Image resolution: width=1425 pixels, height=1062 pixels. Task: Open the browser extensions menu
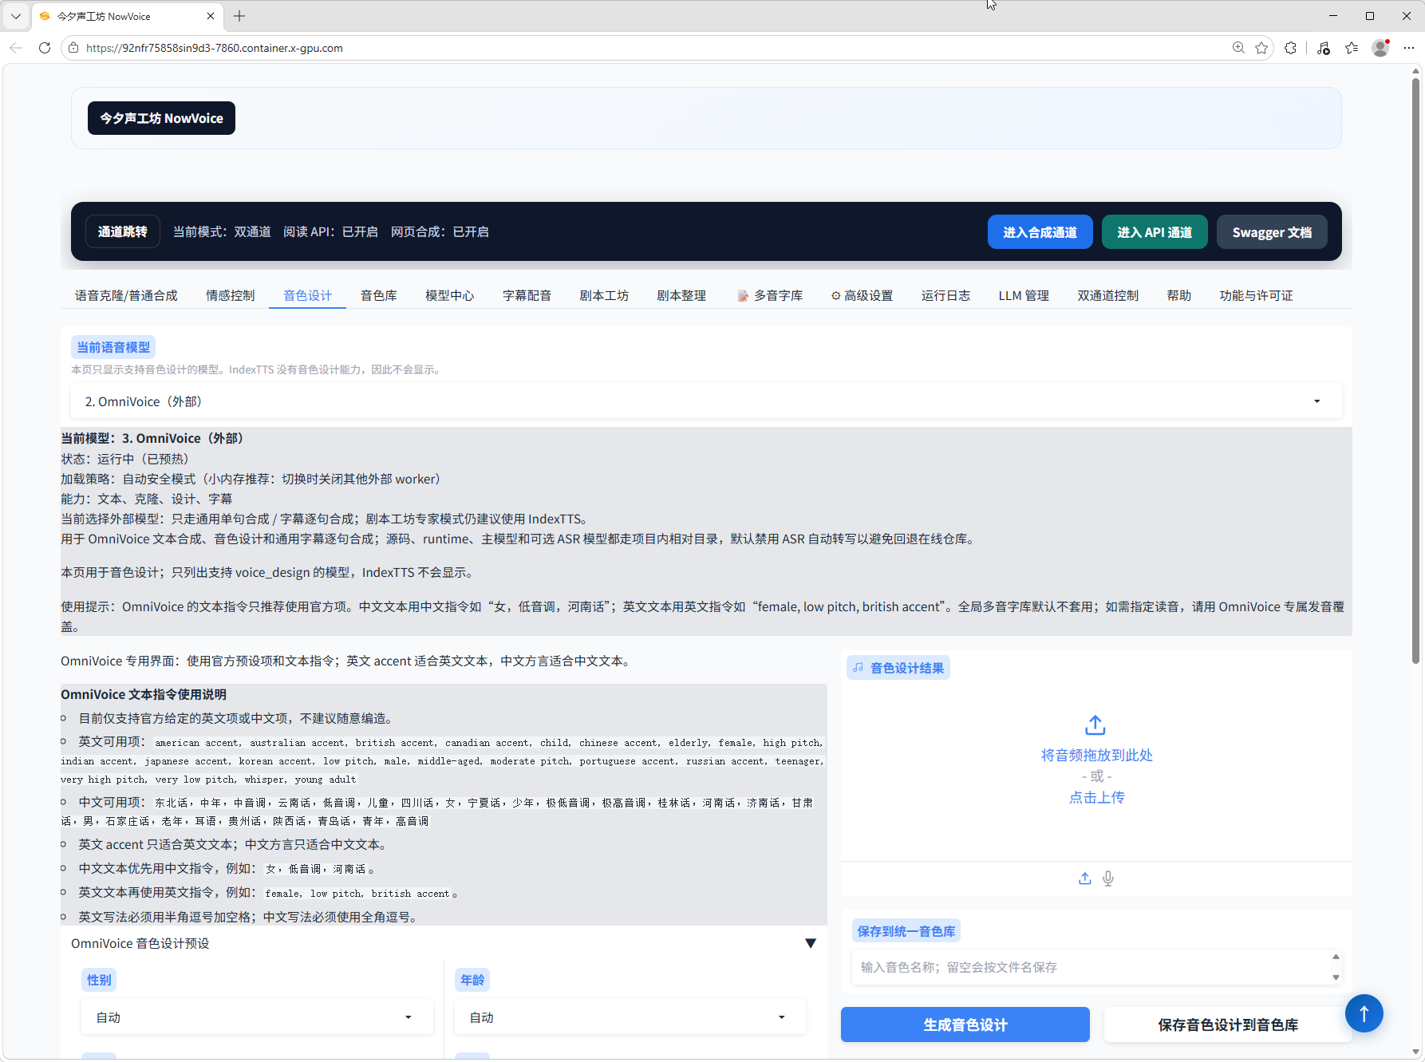click(x=1291, y=48)
